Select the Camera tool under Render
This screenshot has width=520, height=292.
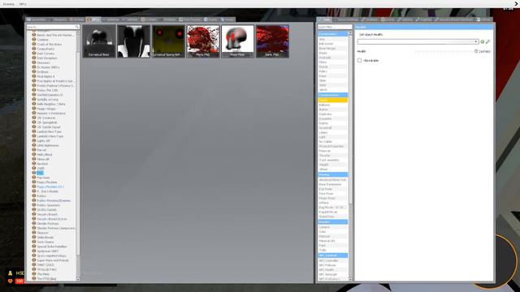click(x=332, y=227)
